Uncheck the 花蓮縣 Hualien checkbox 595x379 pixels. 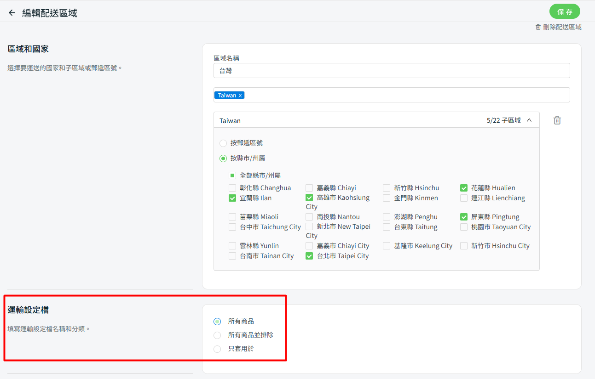tap(464, 188)
